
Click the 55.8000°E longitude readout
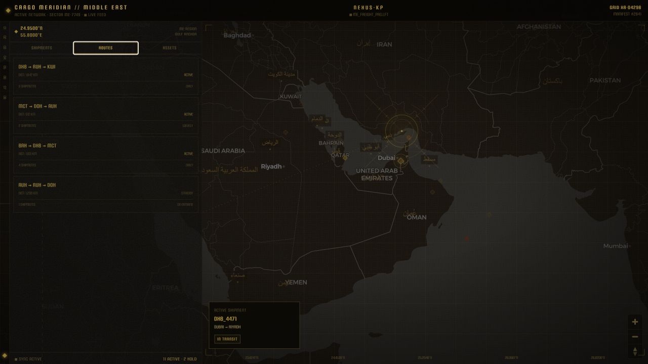pos(31,35)
